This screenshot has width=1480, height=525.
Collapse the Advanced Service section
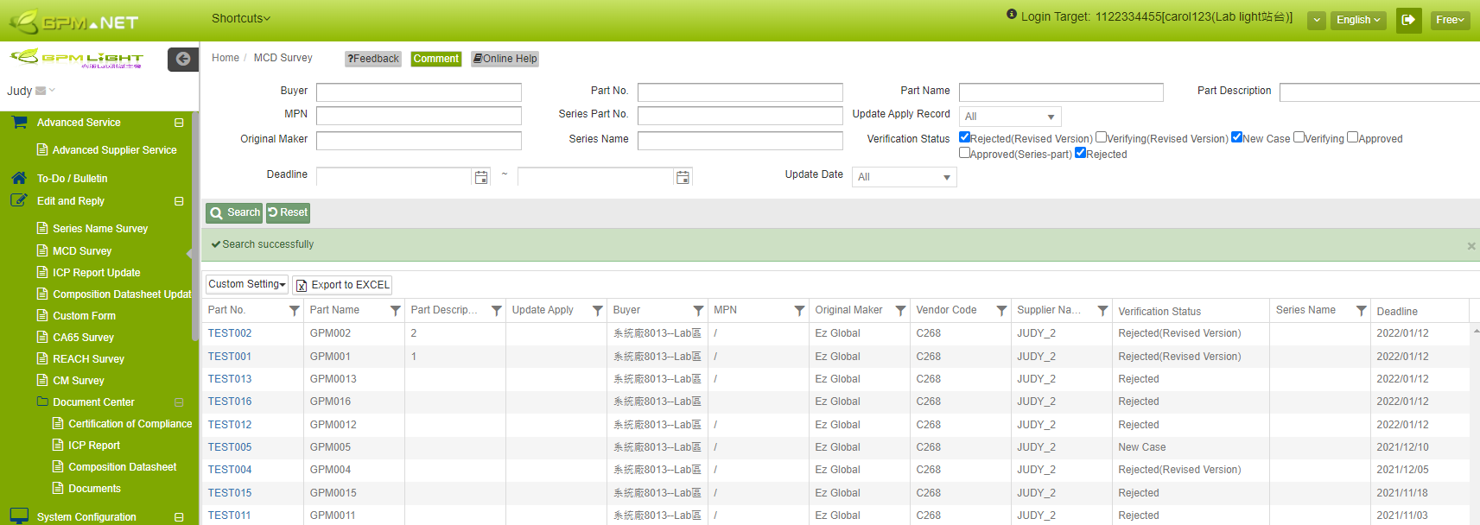[x=179, y=123]
